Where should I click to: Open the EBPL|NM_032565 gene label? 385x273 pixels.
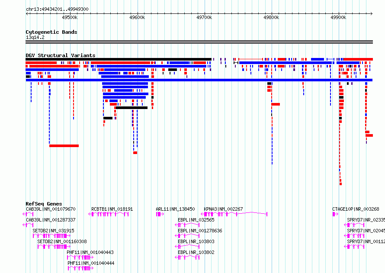(196, 220)
